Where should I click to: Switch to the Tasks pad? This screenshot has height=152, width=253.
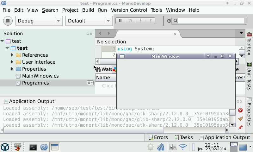click(x=183, y=137)
